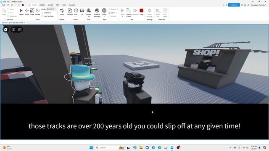Open the Toolbox panel
This screenshot has height=151, width=269.
(70, 12)
